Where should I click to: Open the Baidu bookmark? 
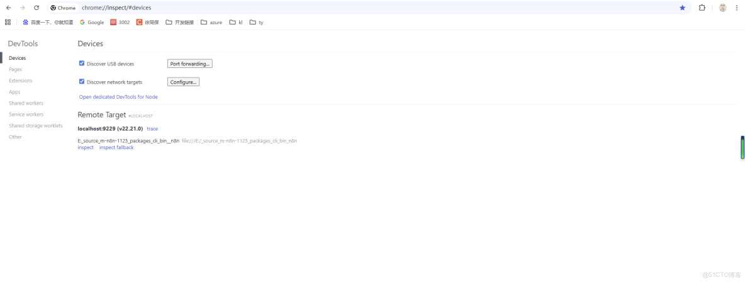coord(48,22)
